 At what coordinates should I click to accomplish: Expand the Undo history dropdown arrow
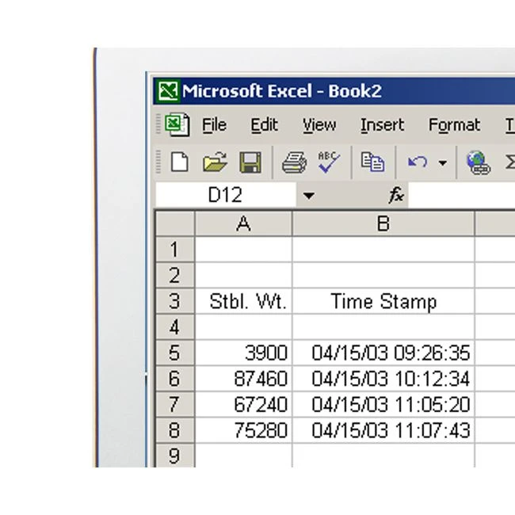pos(442,163)
